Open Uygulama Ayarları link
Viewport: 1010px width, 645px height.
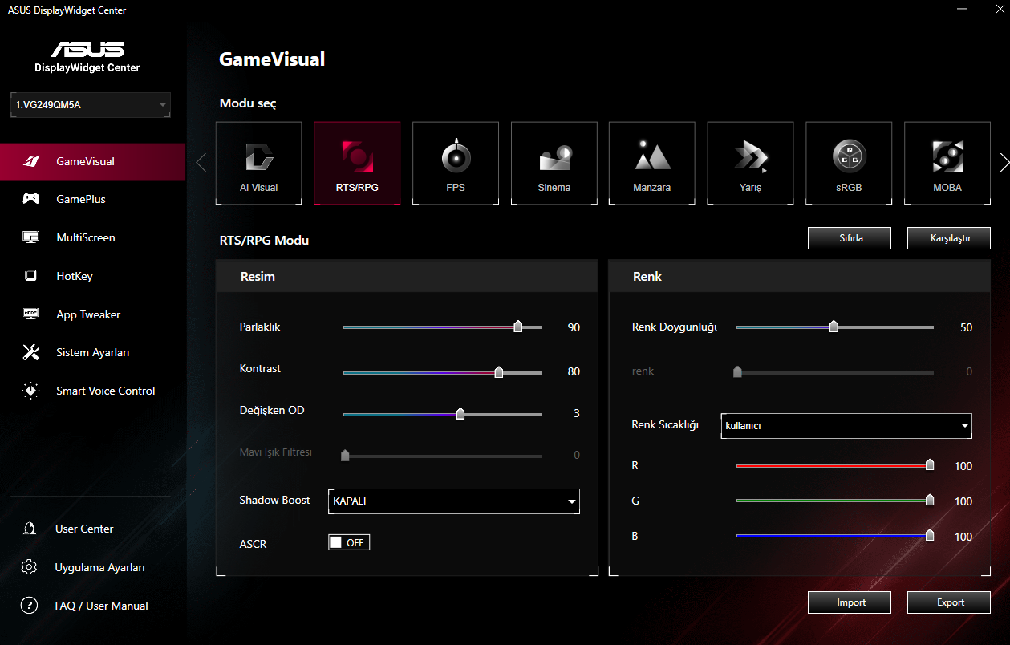[100, 567]
